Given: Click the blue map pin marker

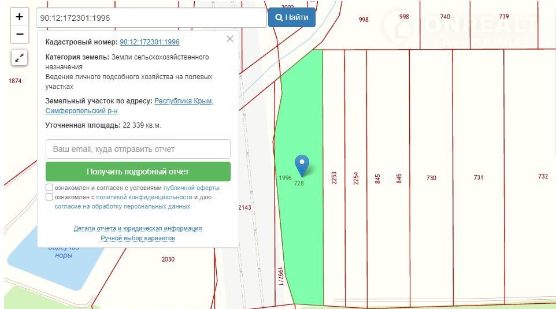Looking at the screenshot, I should click(302, 165).
